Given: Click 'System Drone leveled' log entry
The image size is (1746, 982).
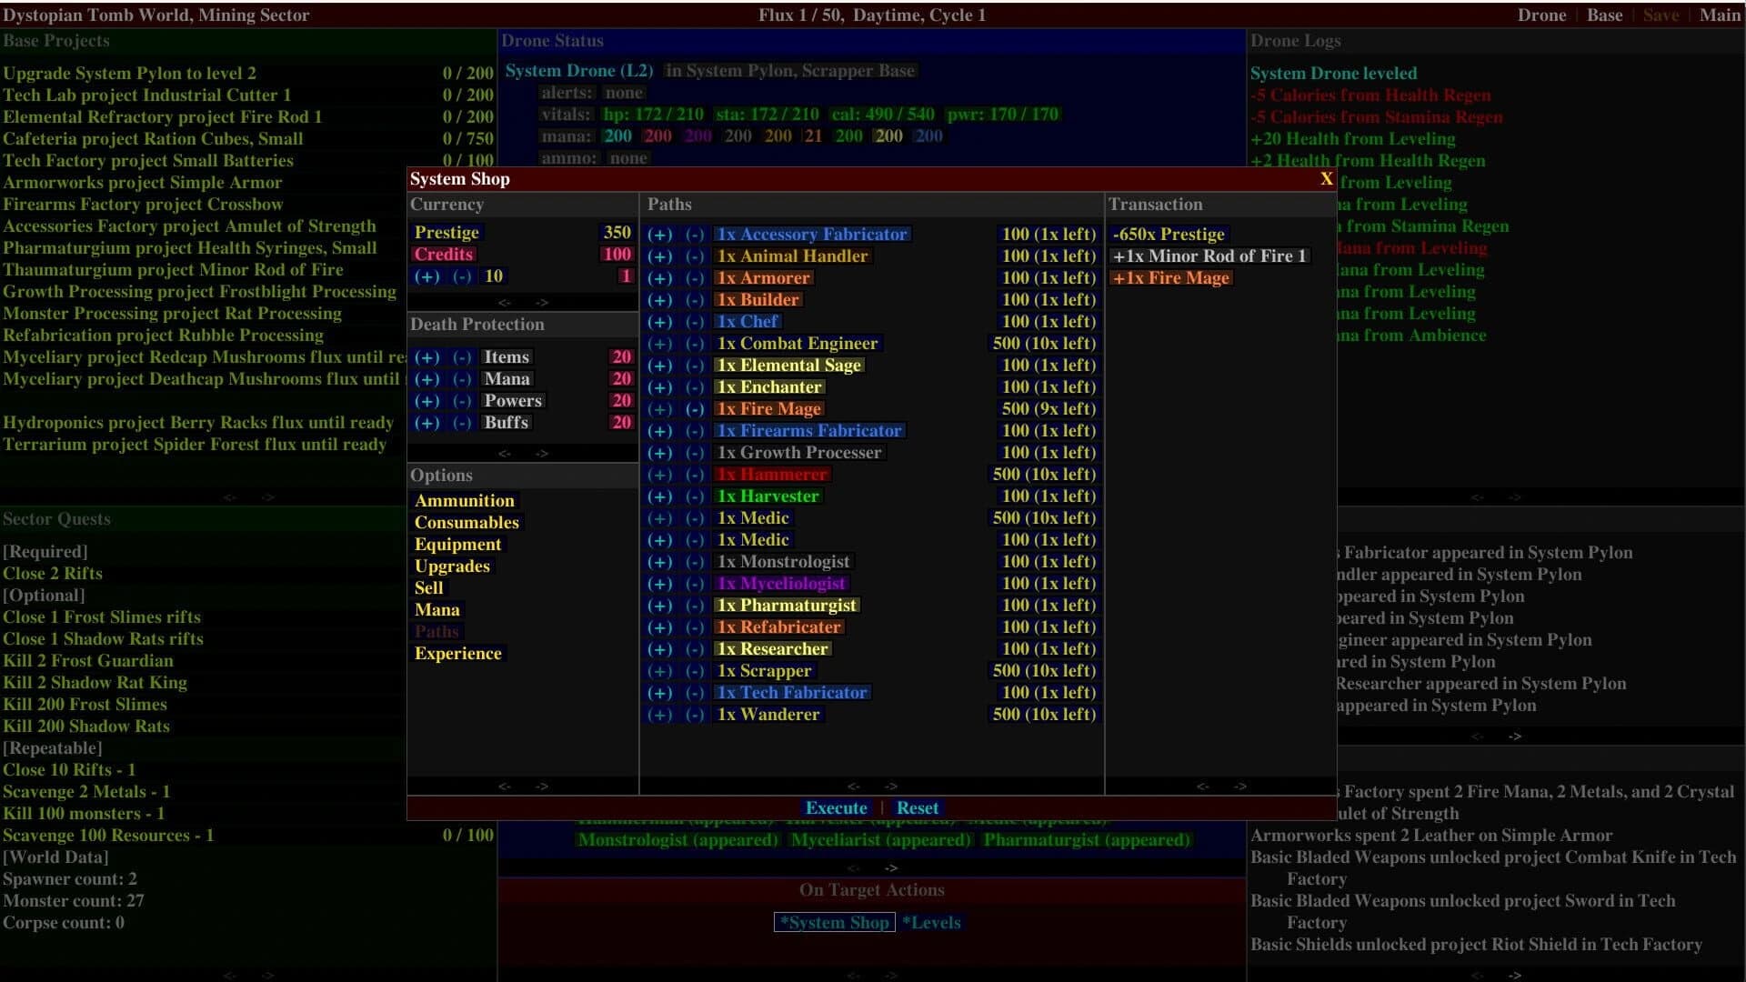Looking at the screenshot, I should click(x=1333, y=74).
